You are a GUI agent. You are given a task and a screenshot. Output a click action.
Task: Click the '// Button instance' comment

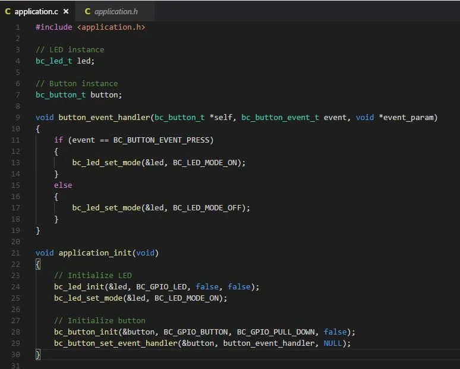[x=77, y=84]
